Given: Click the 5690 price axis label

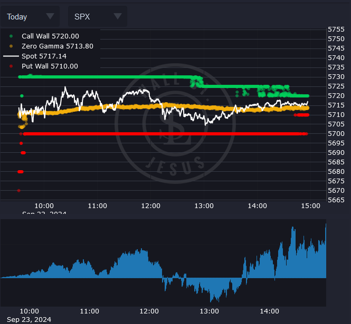Looking at the screenshot, I should 336,153.
